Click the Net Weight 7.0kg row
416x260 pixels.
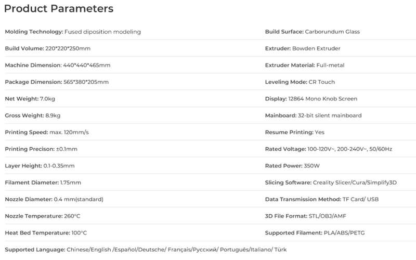coord(30,99)
